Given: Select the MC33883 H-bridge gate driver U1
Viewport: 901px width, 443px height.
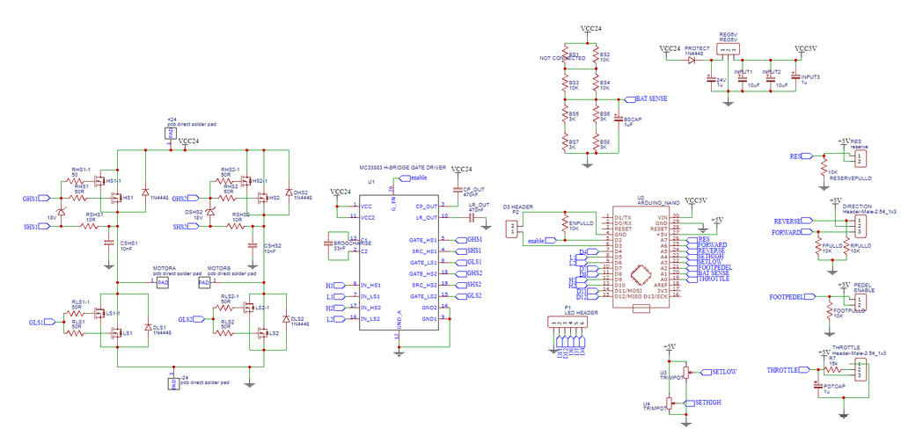Looking at the screenshot, I should tap(399, 262).
